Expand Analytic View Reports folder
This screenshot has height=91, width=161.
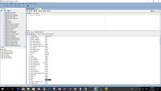(x=1, y=51)
